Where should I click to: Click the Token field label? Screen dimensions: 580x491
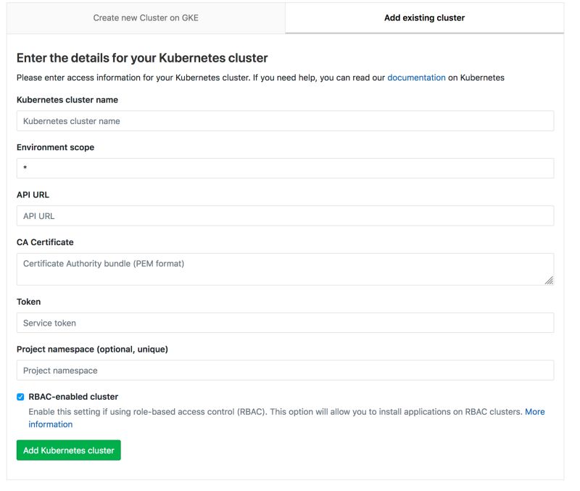pos(28,302)
